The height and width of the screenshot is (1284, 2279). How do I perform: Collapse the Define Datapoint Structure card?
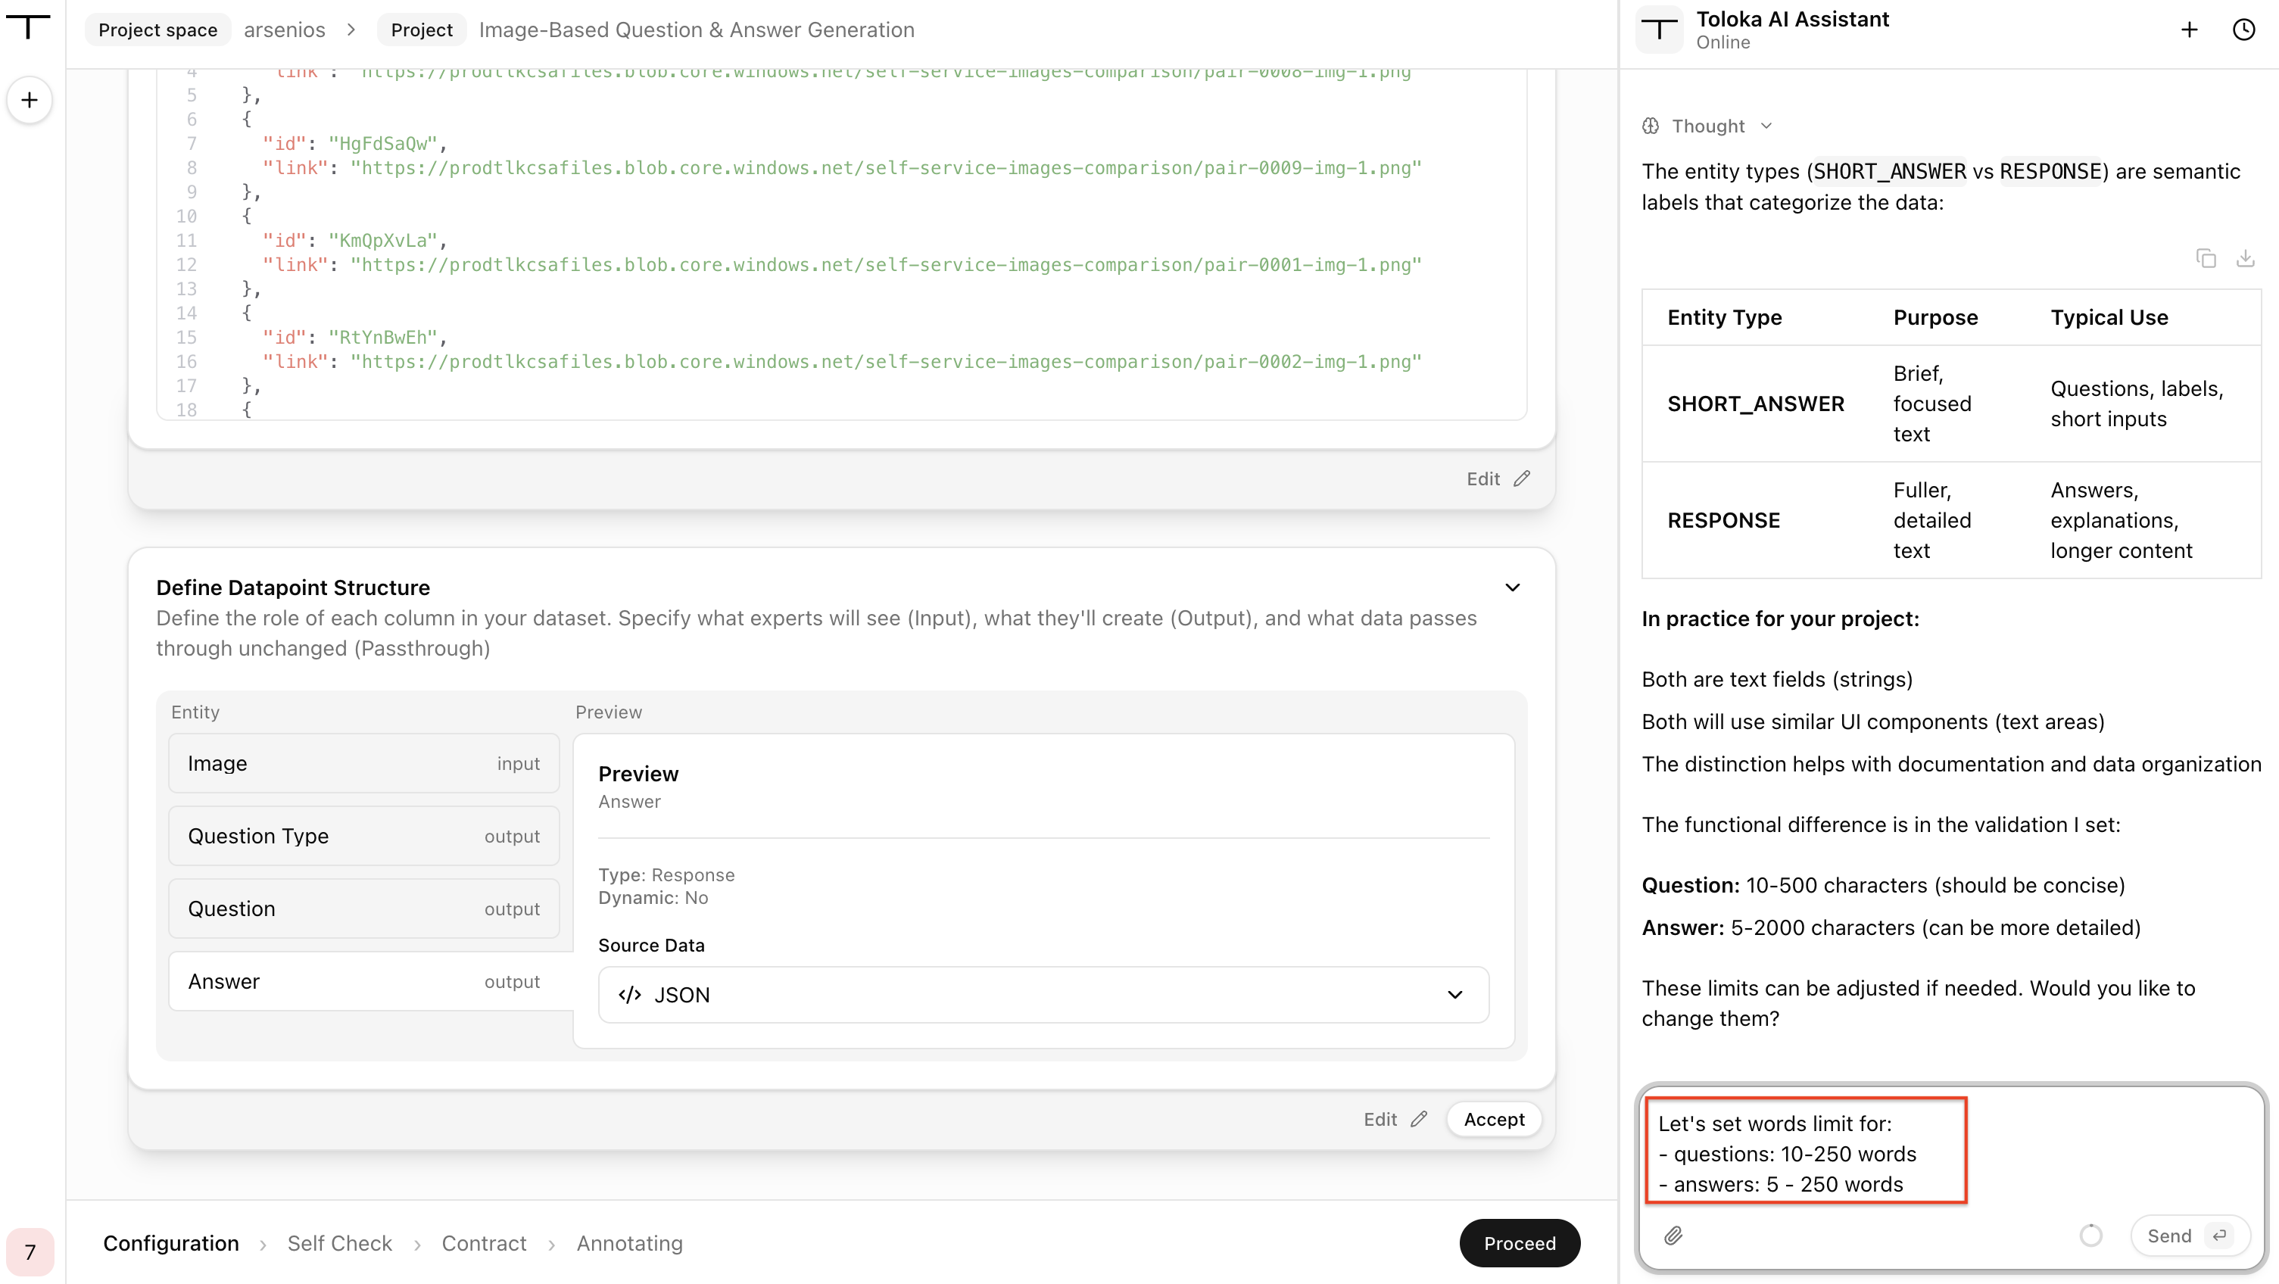(1513, 587)
